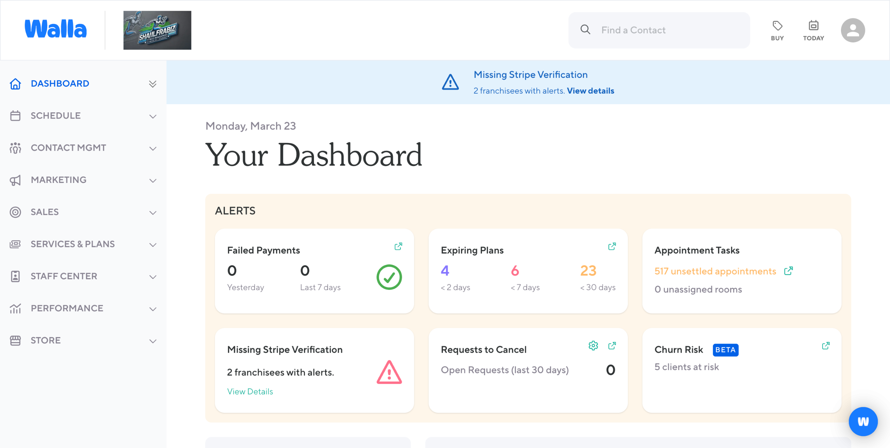Expand the Schedule menu chevron
The image size is (890, 448).
point(153,116)
